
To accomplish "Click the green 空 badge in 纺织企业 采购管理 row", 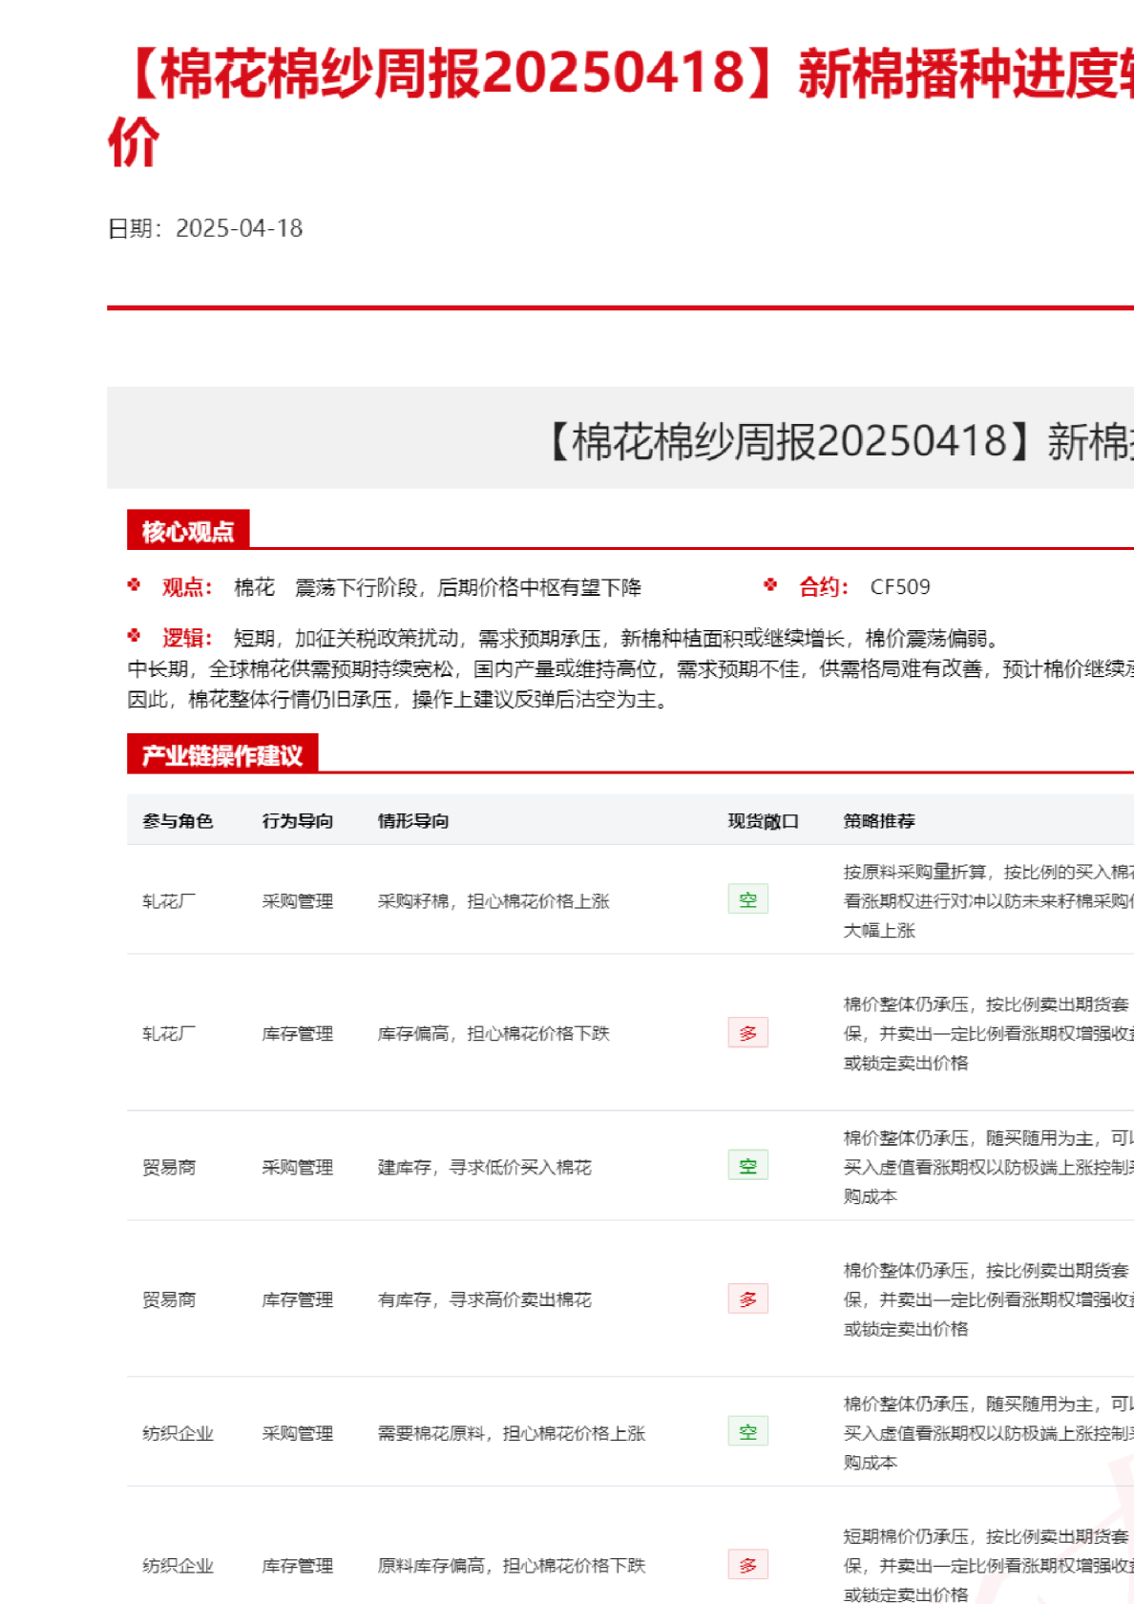I will coord(747,1432).
